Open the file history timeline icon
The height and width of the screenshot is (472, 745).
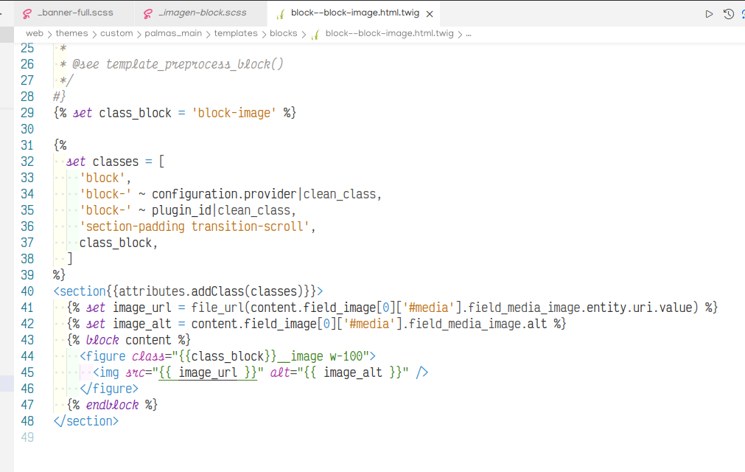tap(728, 13)
